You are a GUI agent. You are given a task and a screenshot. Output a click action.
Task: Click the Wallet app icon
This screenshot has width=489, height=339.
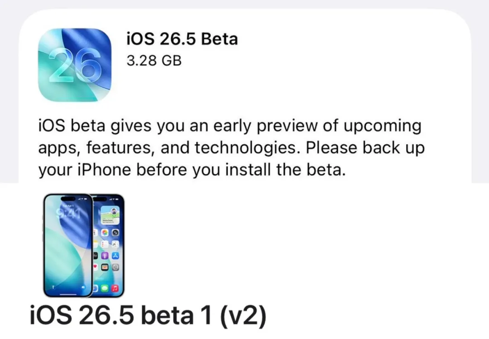[x=105, y=267]
